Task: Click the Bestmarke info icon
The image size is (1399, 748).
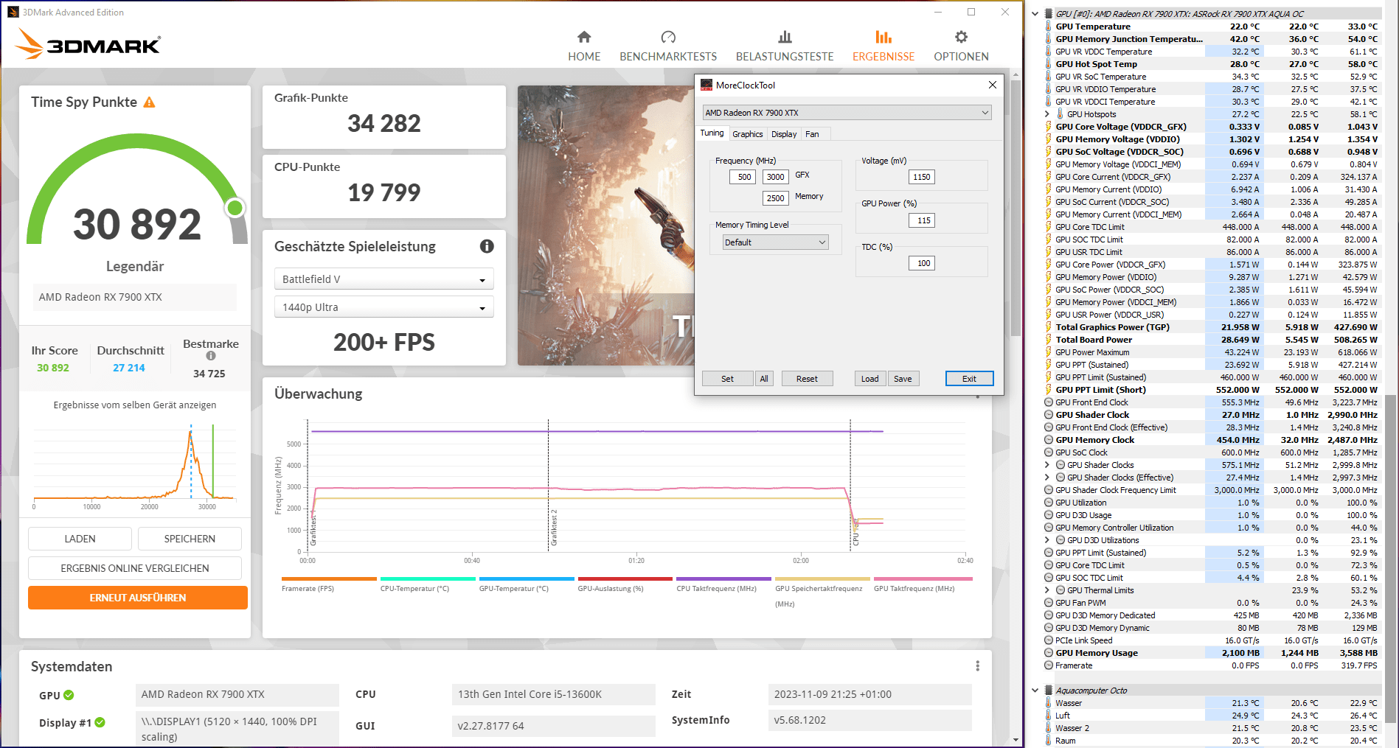Action: pyautogui.click(x=211, y=356)
